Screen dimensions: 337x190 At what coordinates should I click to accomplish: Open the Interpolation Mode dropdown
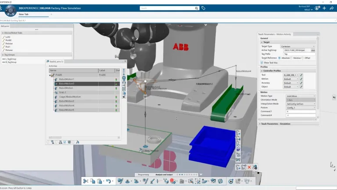pyautogui.click(x=301, y=104)
